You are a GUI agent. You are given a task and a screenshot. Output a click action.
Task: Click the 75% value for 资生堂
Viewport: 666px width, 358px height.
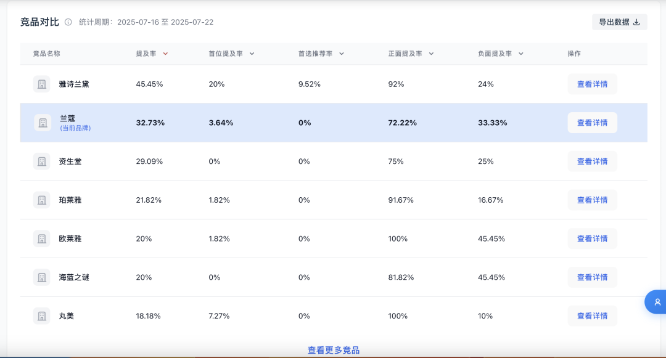point(396,161)
